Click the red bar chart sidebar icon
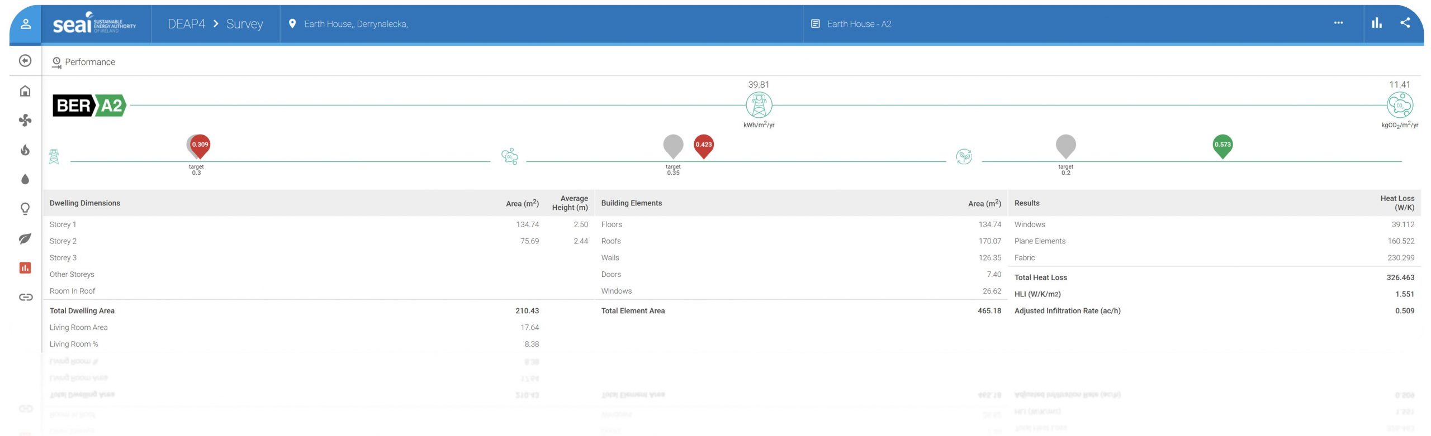The width and height of the screenshot is (1431, 436). point(25,268)
